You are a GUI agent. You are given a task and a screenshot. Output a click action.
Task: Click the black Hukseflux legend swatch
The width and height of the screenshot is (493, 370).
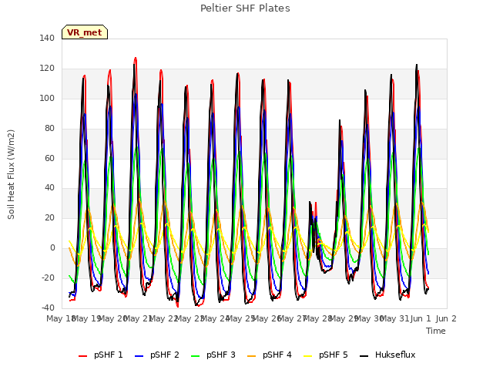364,356
